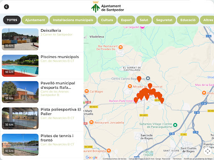Image resolution: width=214 pixels, height=160 pixels.
Task: Select Pistes de tennis i frontó title
Action: click(57, 138)
